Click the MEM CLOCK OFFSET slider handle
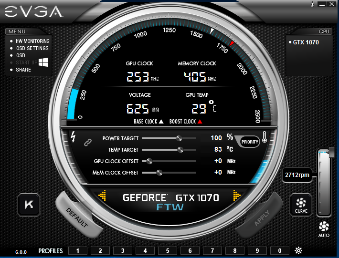The width and height of the screenshot is (339, 258). click(159, 173)
